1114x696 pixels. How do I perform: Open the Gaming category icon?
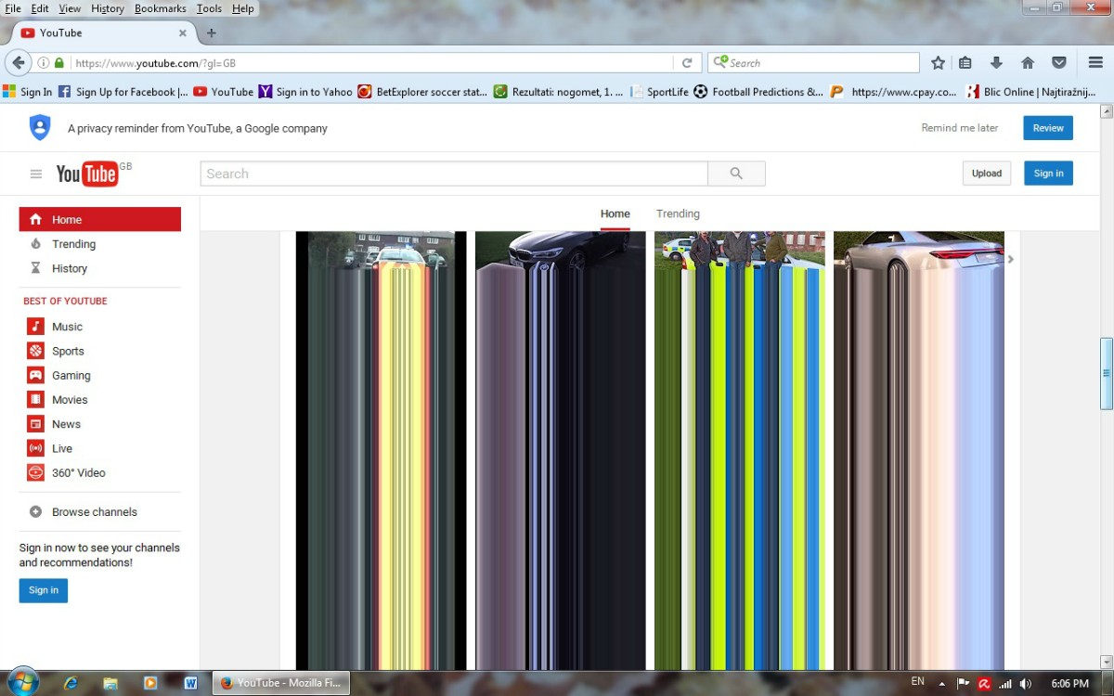[x=35, y=376]
